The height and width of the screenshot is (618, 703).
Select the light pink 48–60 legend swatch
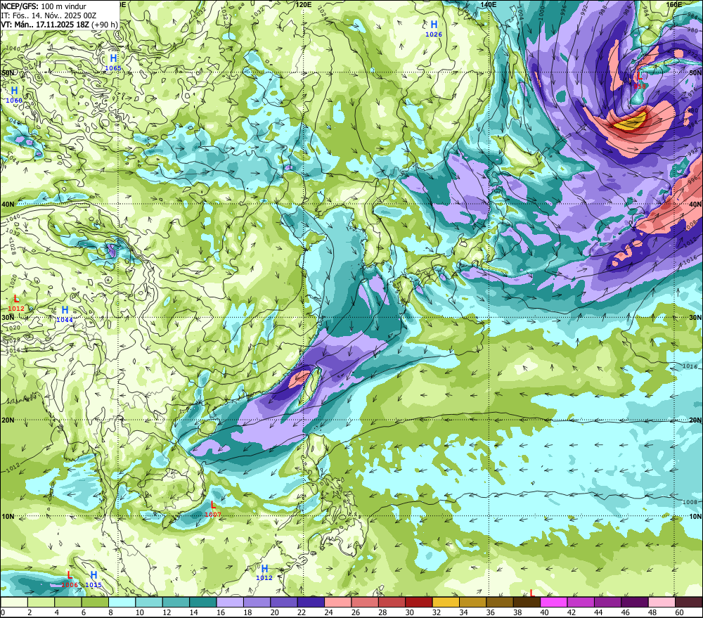[662, 603]
